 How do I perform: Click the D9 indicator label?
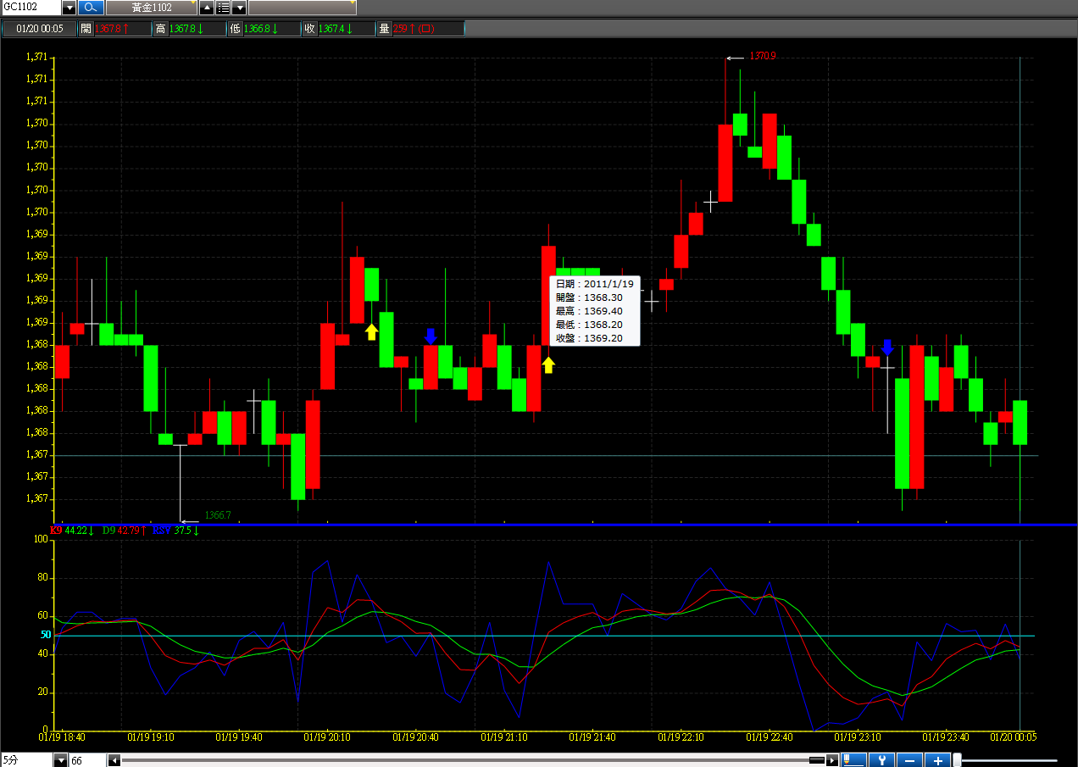[x=108, y=531]
